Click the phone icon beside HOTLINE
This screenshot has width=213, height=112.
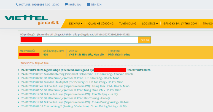(17, 4)
